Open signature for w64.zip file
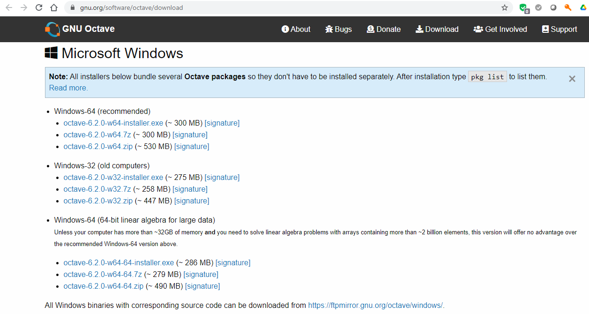The height and width of the screenshot is (314, 589). coord(192,147)
